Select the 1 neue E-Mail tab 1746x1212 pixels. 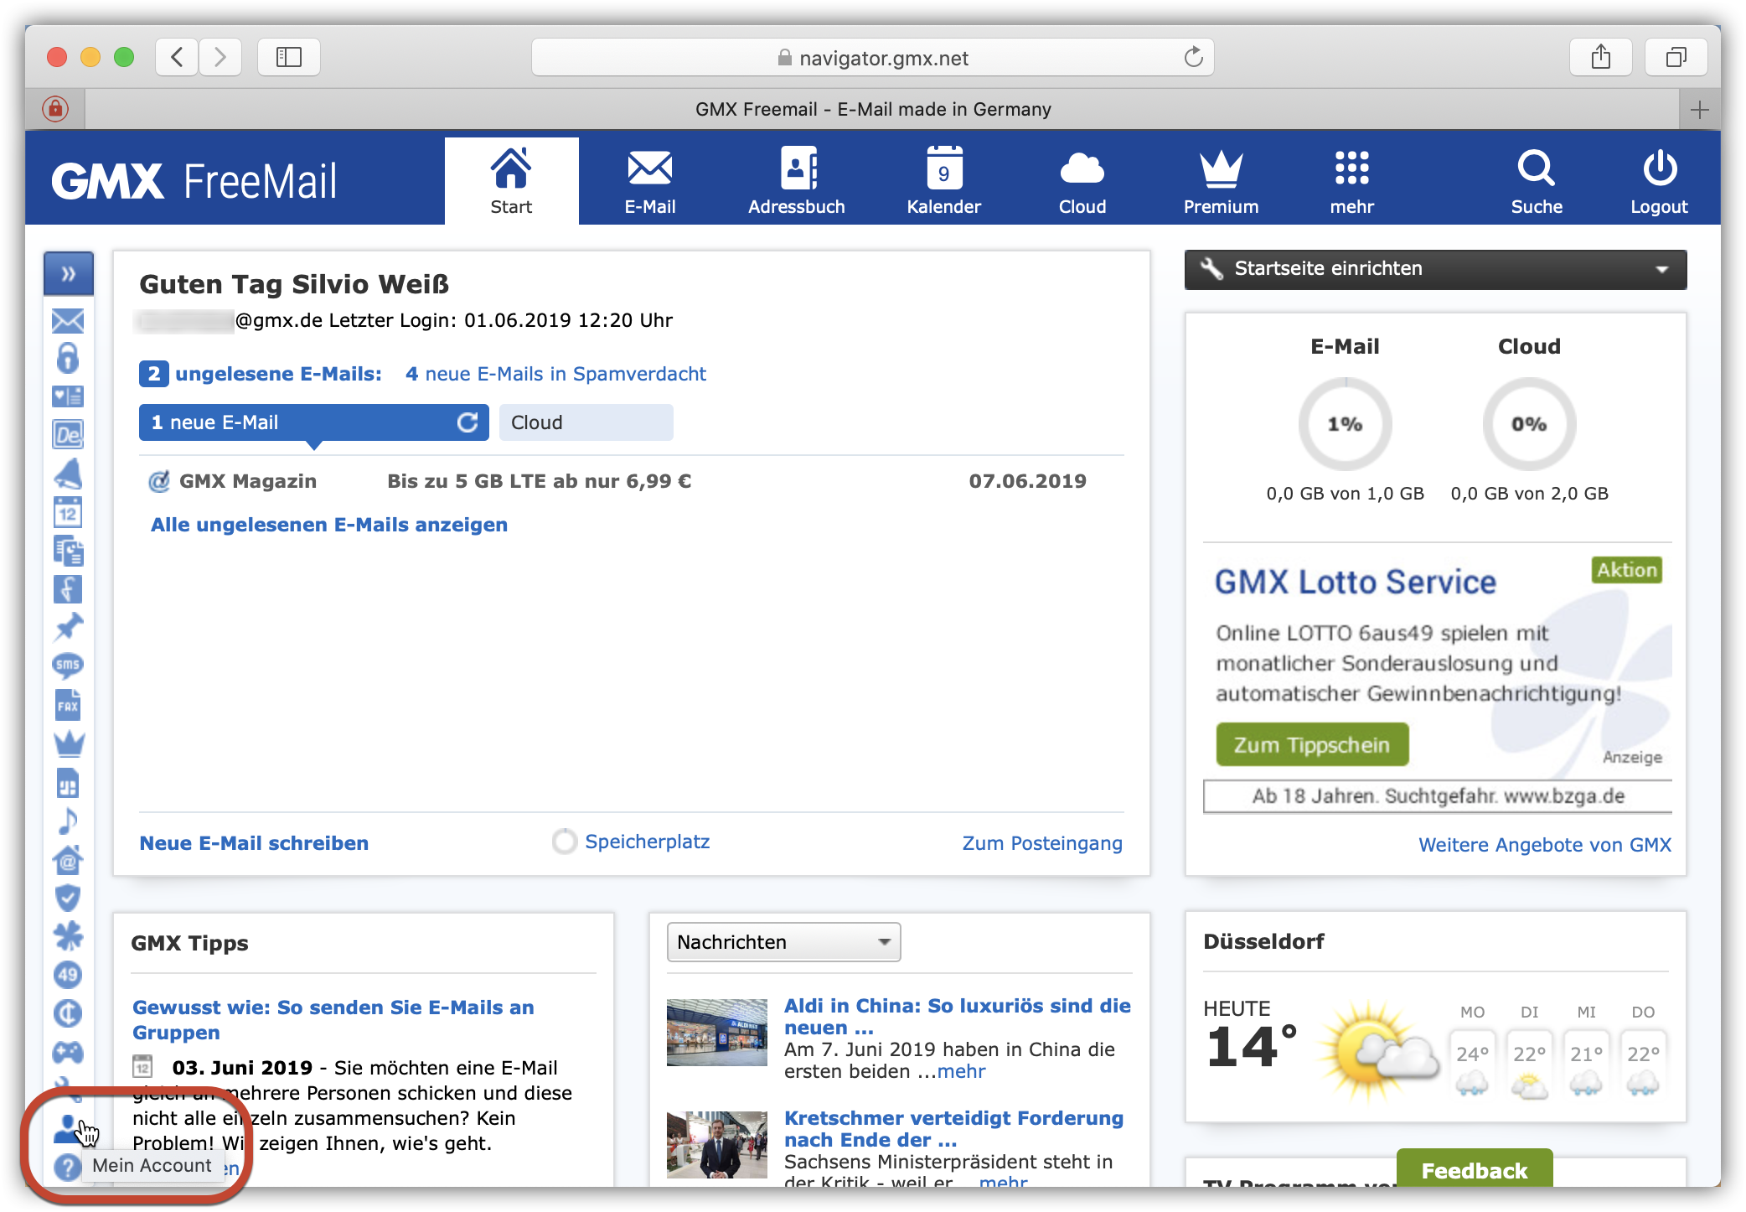pyautogui.click(x=313, y=422)
